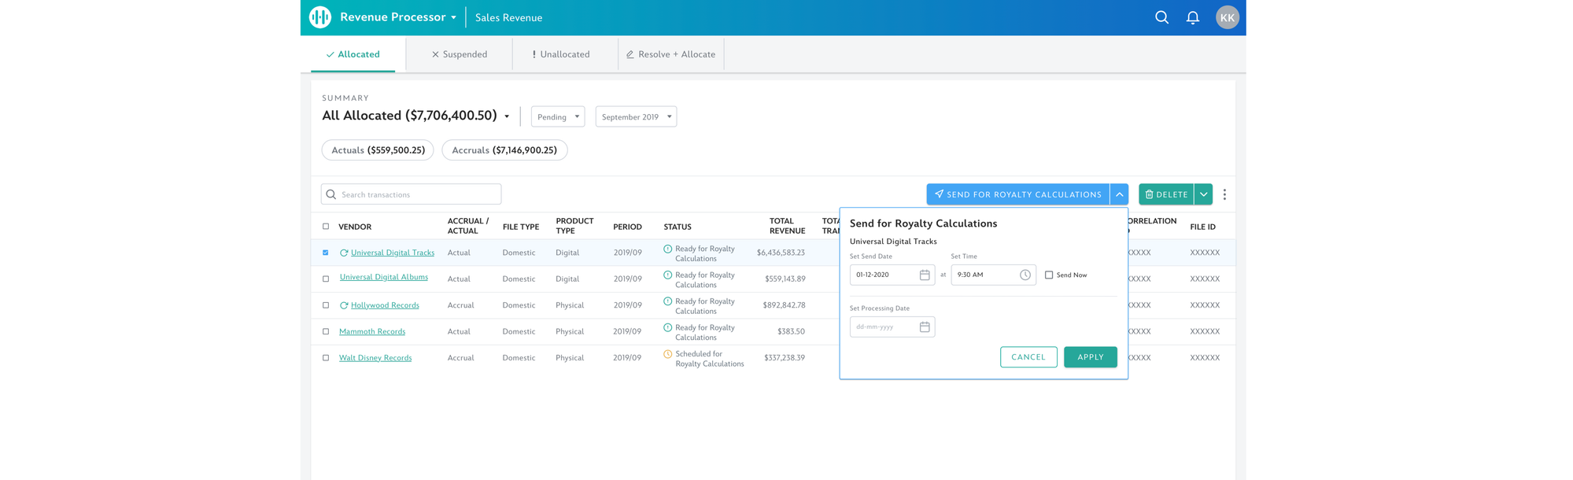Click the refresh icon beside Universal Digital Tracks
1573x480 pixels.
[344, 253]
